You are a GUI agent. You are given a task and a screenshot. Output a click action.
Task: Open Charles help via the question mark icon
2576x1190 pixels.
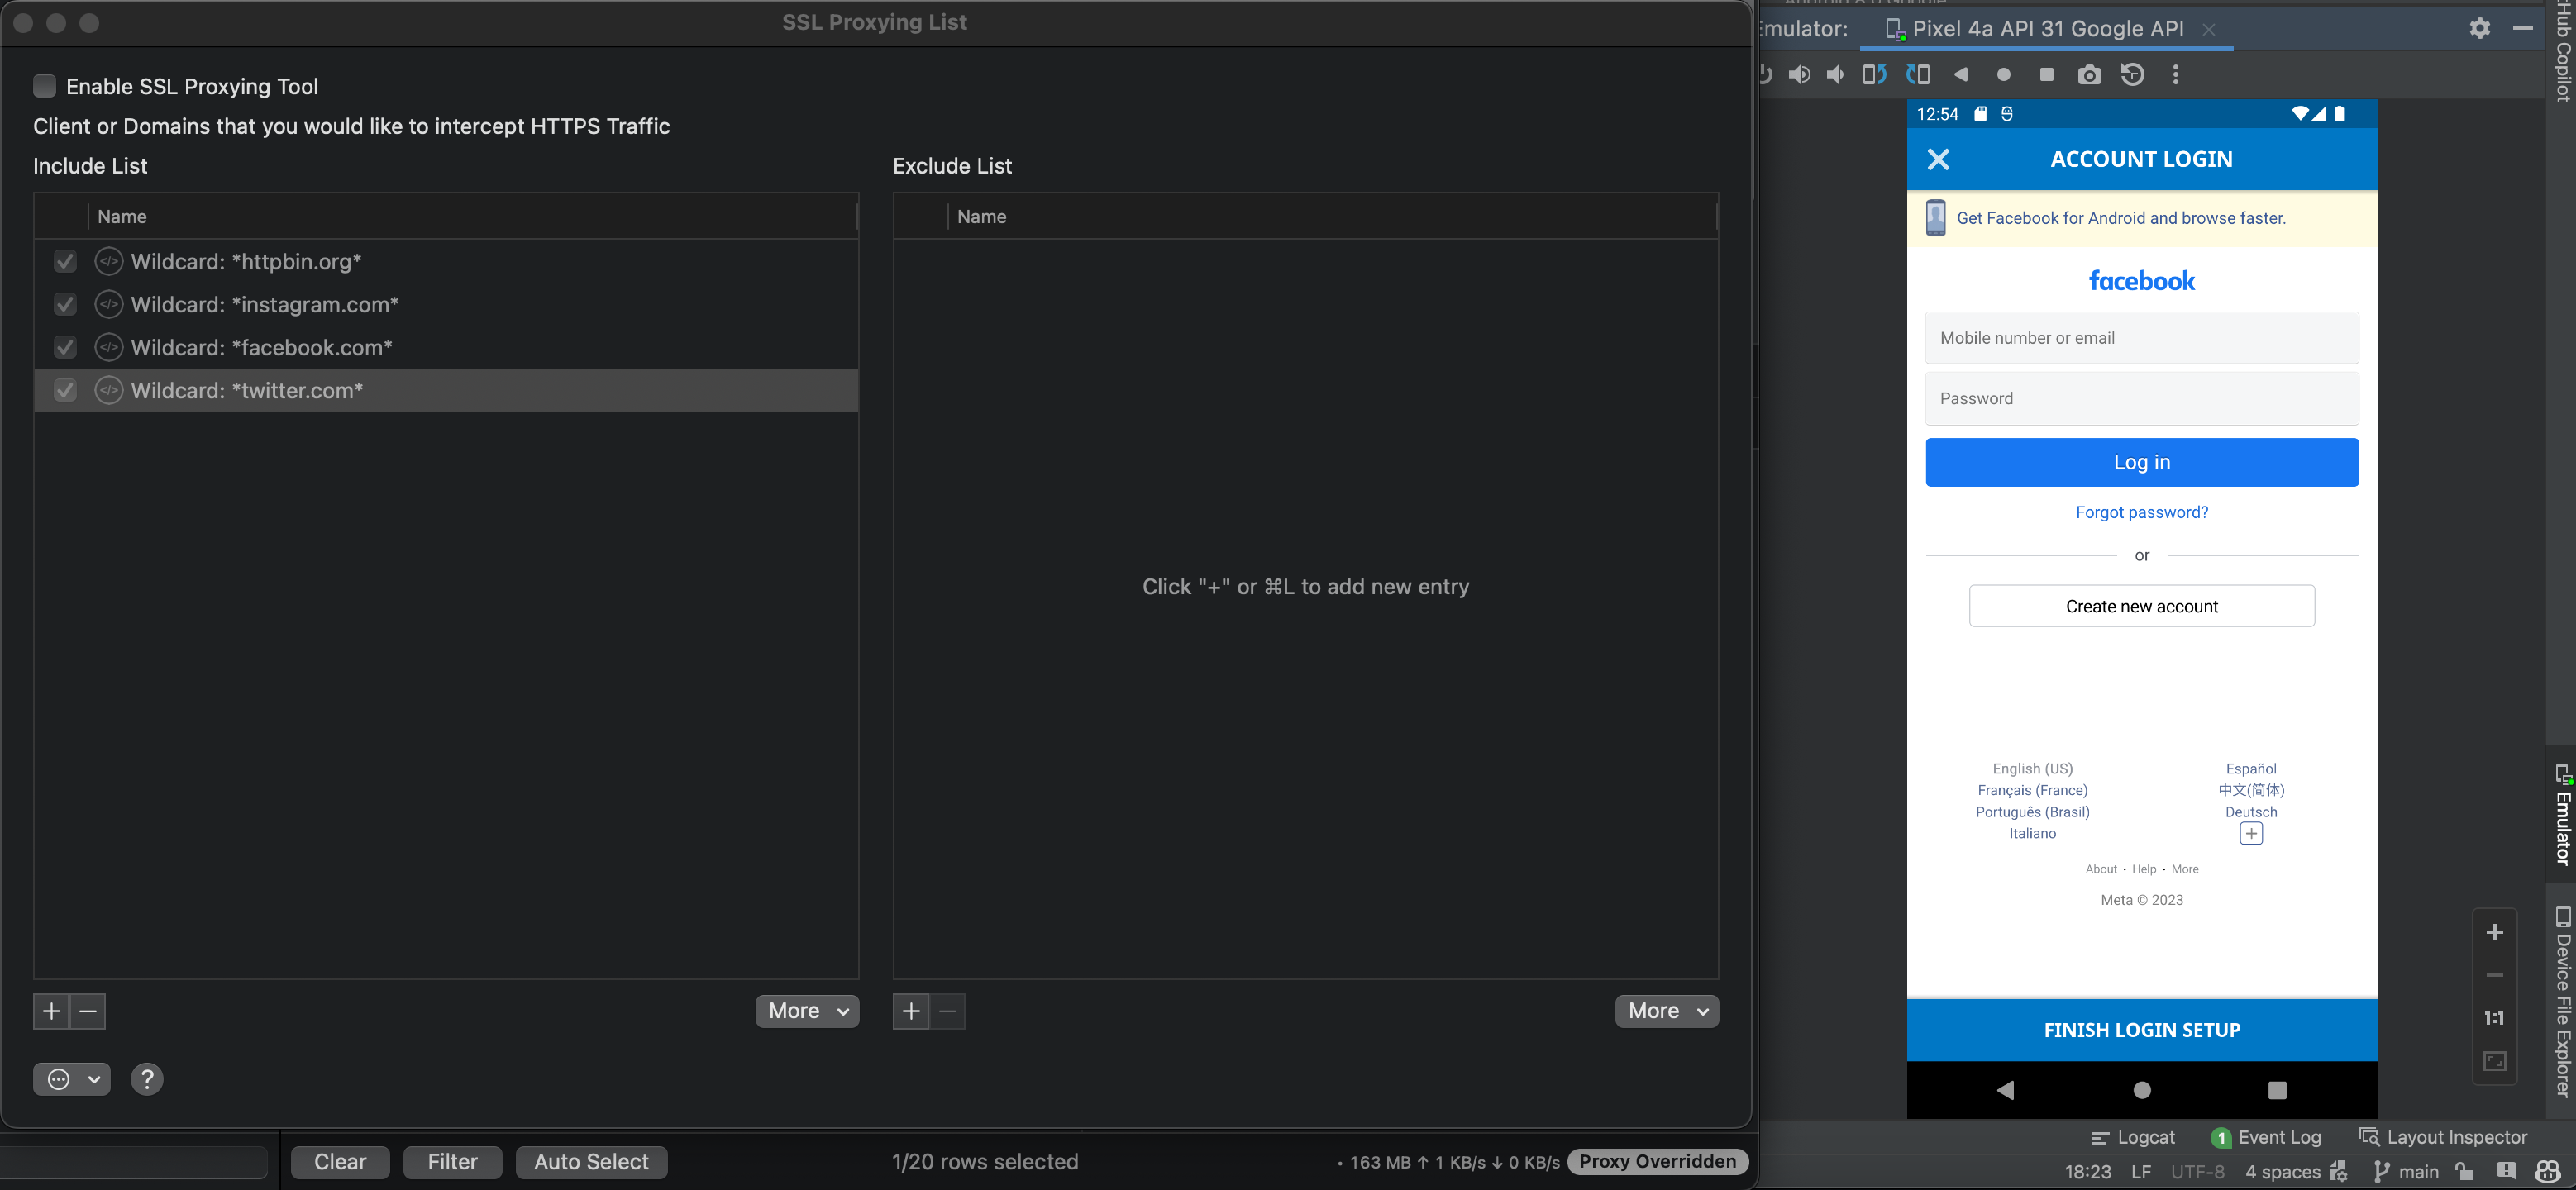coord(147,1078)
